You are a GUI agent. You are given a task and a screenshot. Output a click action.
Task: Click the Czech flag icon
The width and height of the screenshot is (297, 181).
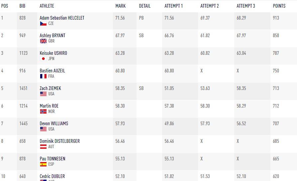point(43,24)
